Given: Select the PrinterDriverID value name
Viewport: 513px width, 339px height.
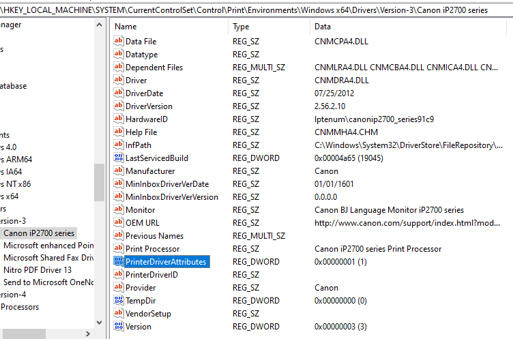Looking at the screenshot, I should pyautogui.click(x=151, y=274).
